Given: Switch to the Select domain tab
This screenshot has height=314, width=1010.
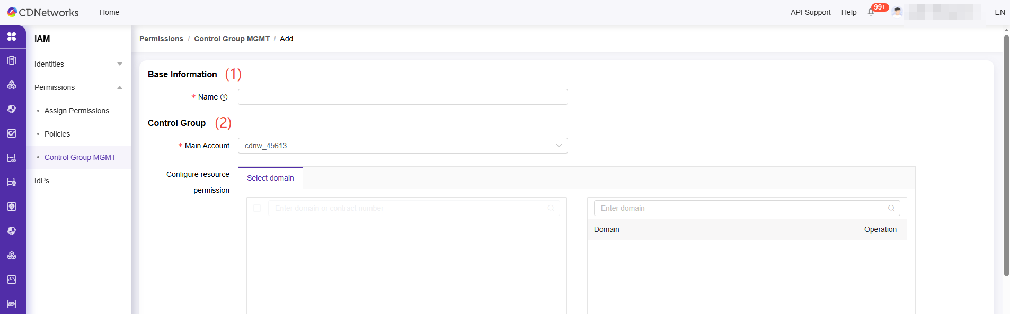Looking at the screenshot, I should point(270,178).
